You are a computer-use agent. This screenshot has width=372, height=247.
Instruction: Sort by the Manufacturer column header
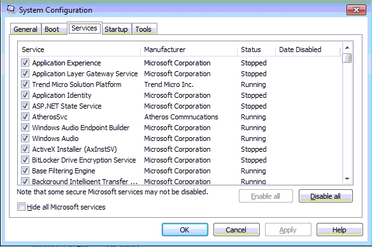pos(189,50)
